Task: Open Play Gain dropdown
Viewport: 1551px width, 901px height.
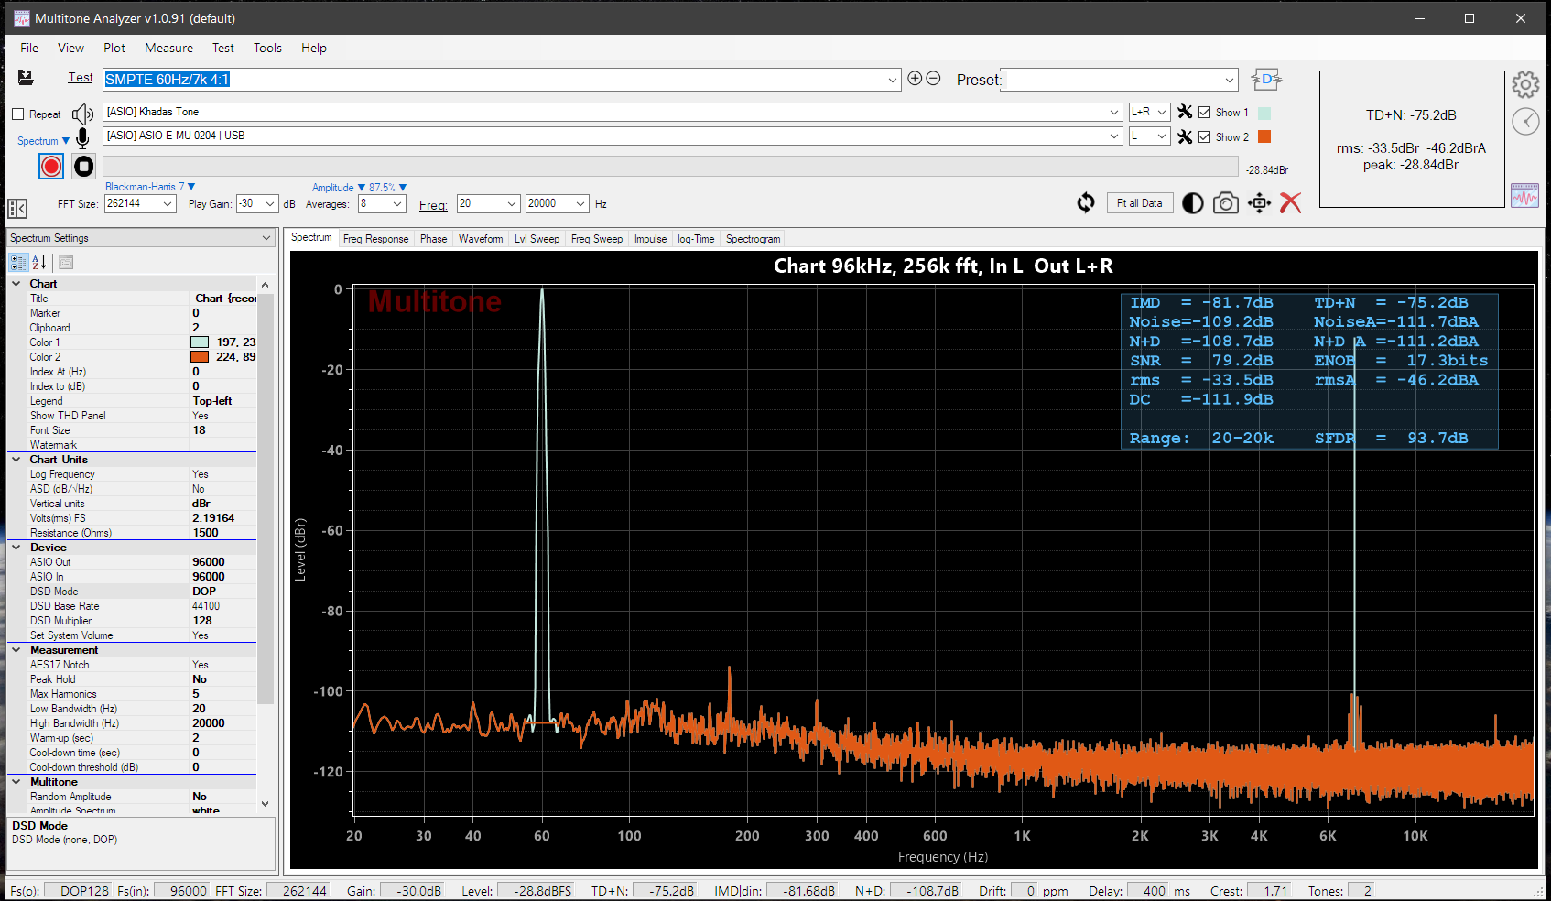Action: click(270, 203)
